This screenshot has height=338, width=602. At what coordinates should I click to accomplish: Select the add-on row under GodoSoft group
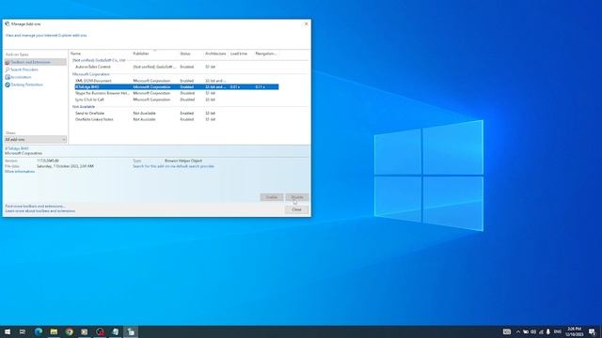pos(177,67)
